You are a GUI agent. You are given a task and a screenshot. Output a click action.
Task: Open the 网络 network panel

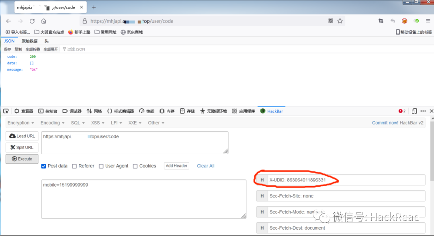pos(94,111)
